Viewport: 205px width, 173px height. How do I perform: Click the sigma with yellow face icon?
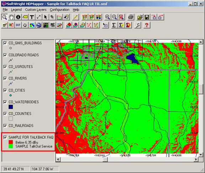[x=121, y=25]
